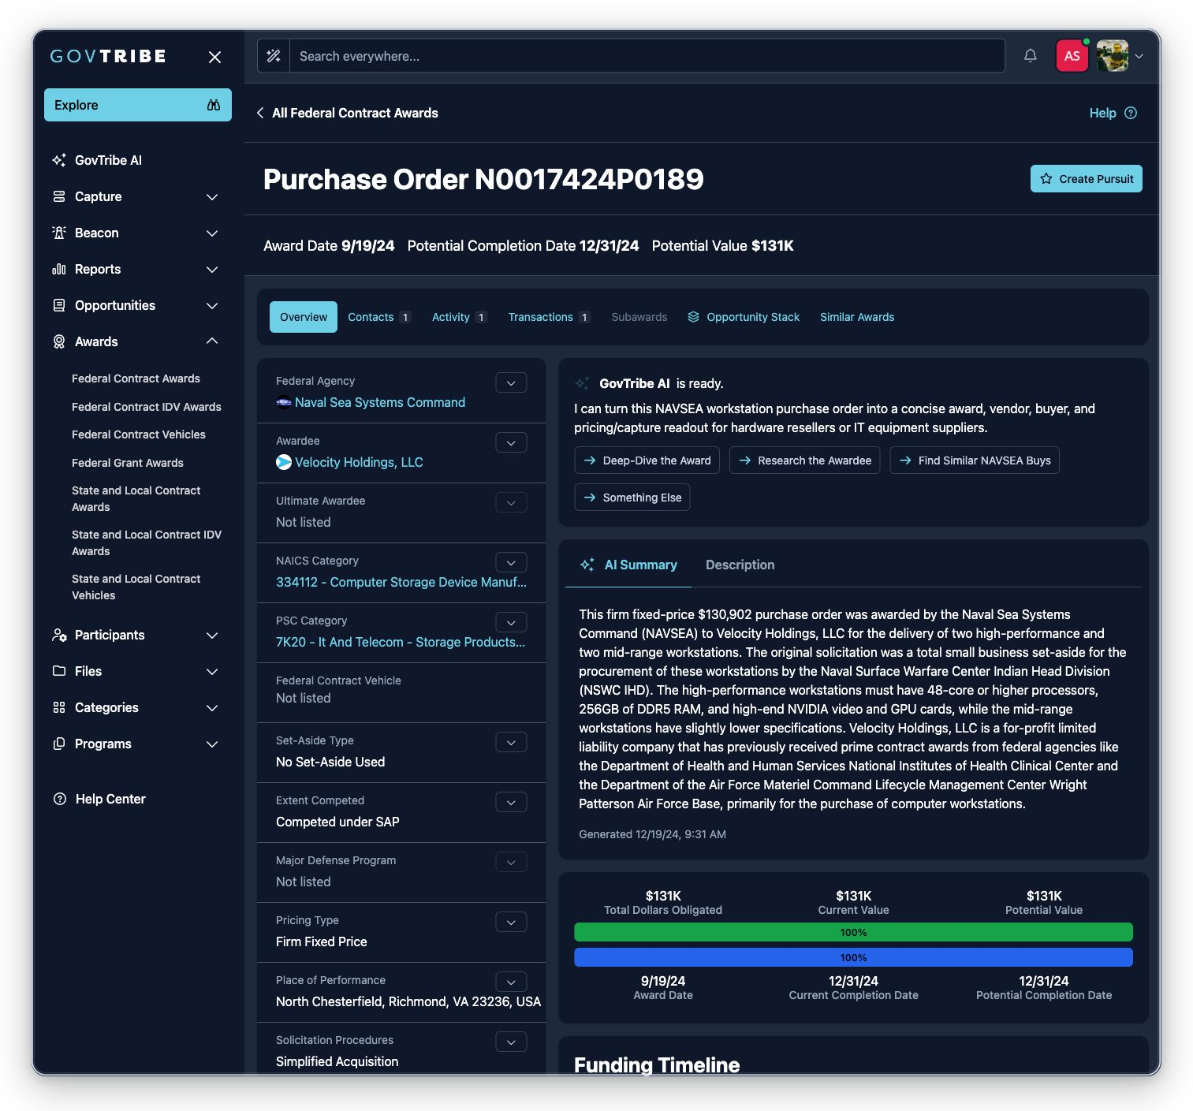Click the Capture sidebar icon
Image resolution: width=1193 pixels, height=1111 pixels.
[x=59, y=196]
